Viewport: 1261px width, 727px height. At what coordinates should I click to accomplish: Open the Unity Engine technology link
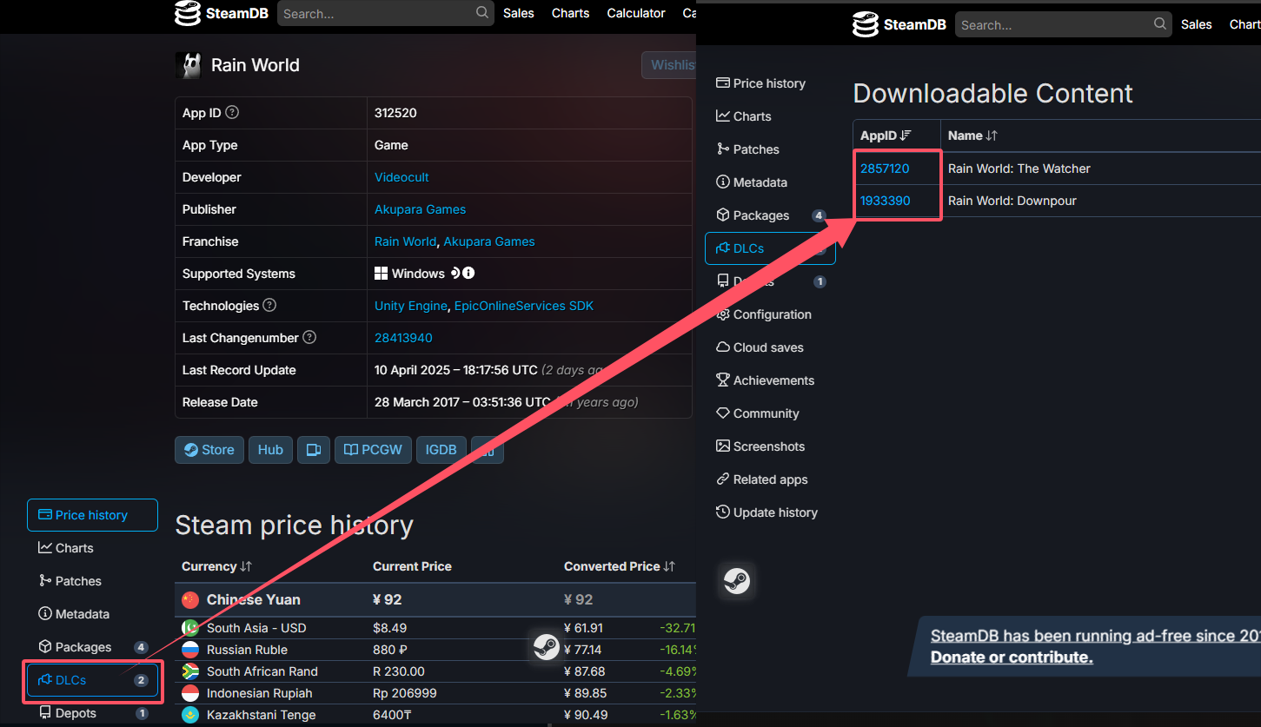point(411,306)
